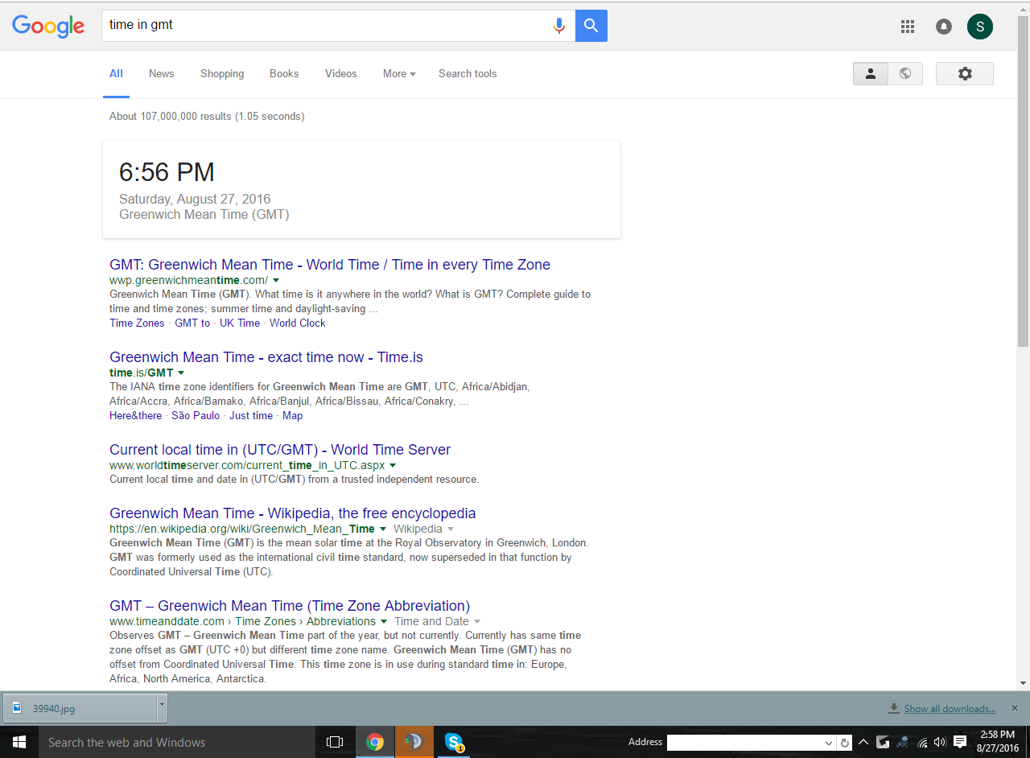Viewport: 1030px width, 758px height.
Task: Open the More search categories menu
Action: click(399, 73)
